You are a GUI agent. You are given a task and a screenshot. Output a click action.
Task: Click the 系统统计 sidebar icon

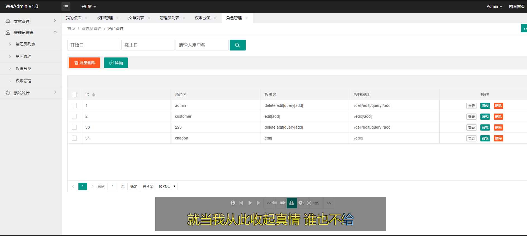point(8,93)
